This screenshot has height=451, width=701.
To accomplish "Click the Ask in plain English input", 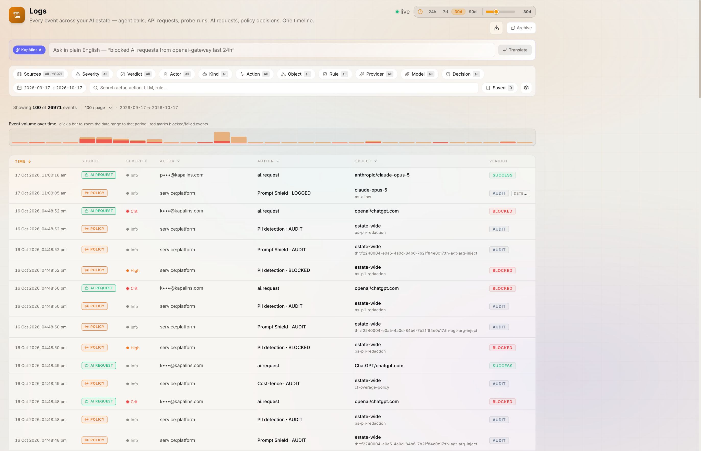I will 272,50.
